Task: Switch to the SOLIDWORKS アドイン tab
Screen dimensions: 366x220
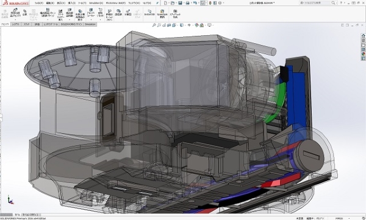Action: coord(71,24)
